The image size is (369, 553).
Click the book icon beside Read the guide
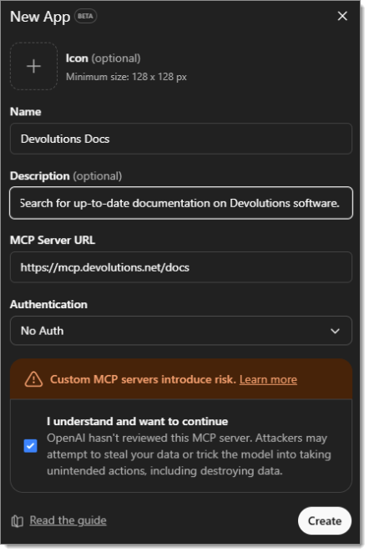(x=18, y=521)
